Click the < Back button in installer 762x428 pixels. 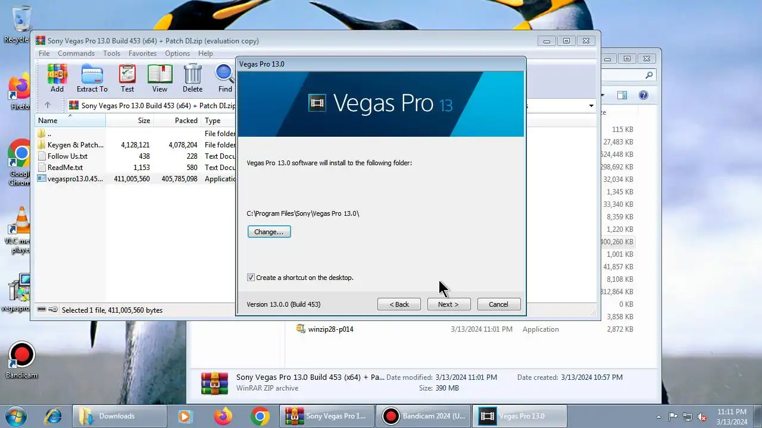click(x=399, y=304)
